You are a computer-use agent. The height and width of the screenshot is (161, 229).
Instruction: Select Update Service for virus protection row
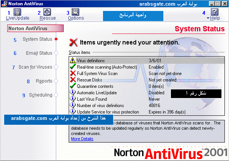147,112
